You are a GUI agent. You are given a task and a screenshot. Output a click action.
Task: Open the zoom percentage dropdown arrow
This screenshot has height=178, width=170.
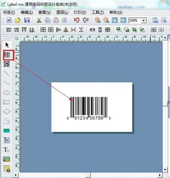point(144,21)
